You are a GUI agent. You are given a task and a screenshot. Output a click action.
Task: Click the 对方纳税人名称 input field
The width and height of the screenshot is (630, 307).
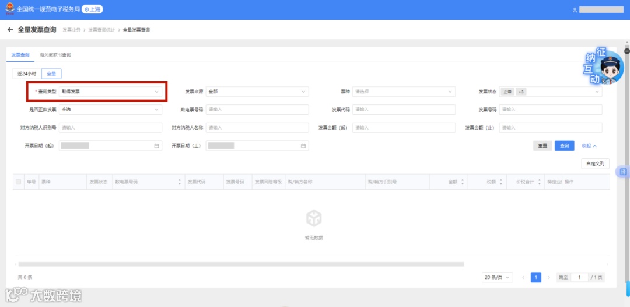click(x=257, y=128)
